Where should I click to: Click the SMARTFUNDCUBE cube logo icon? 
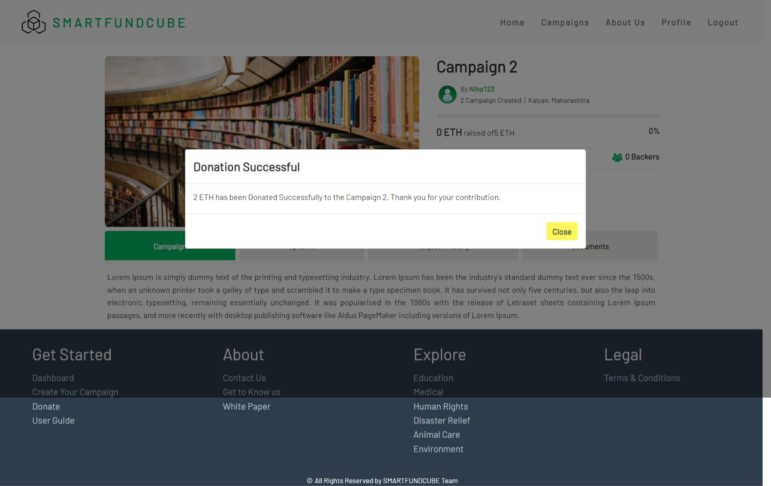tap(33, 22)
